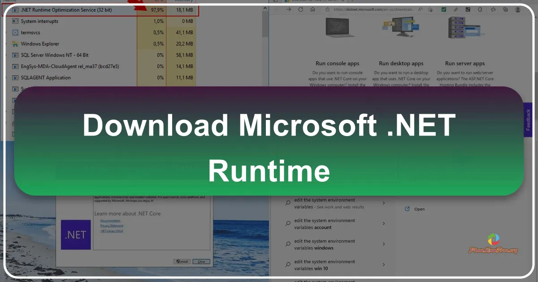The width and height of the screenshot is (538, 282).
Task: Add this page to favorites via star icon
Action: [429, 9]
